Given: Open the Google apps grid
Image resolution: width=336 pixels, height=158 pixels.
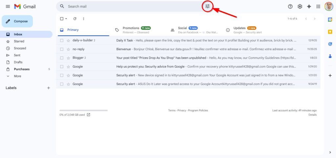Looking at the screenshot, I should (318, 7).
